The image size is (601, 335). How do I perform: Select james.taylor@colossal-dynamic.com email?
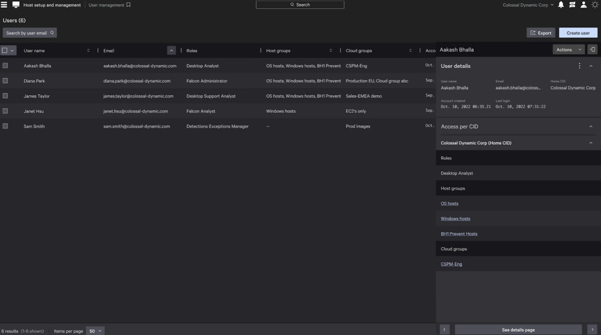[x=139, y=96]
